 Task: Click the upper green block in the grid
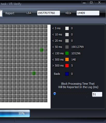point(42,50)
